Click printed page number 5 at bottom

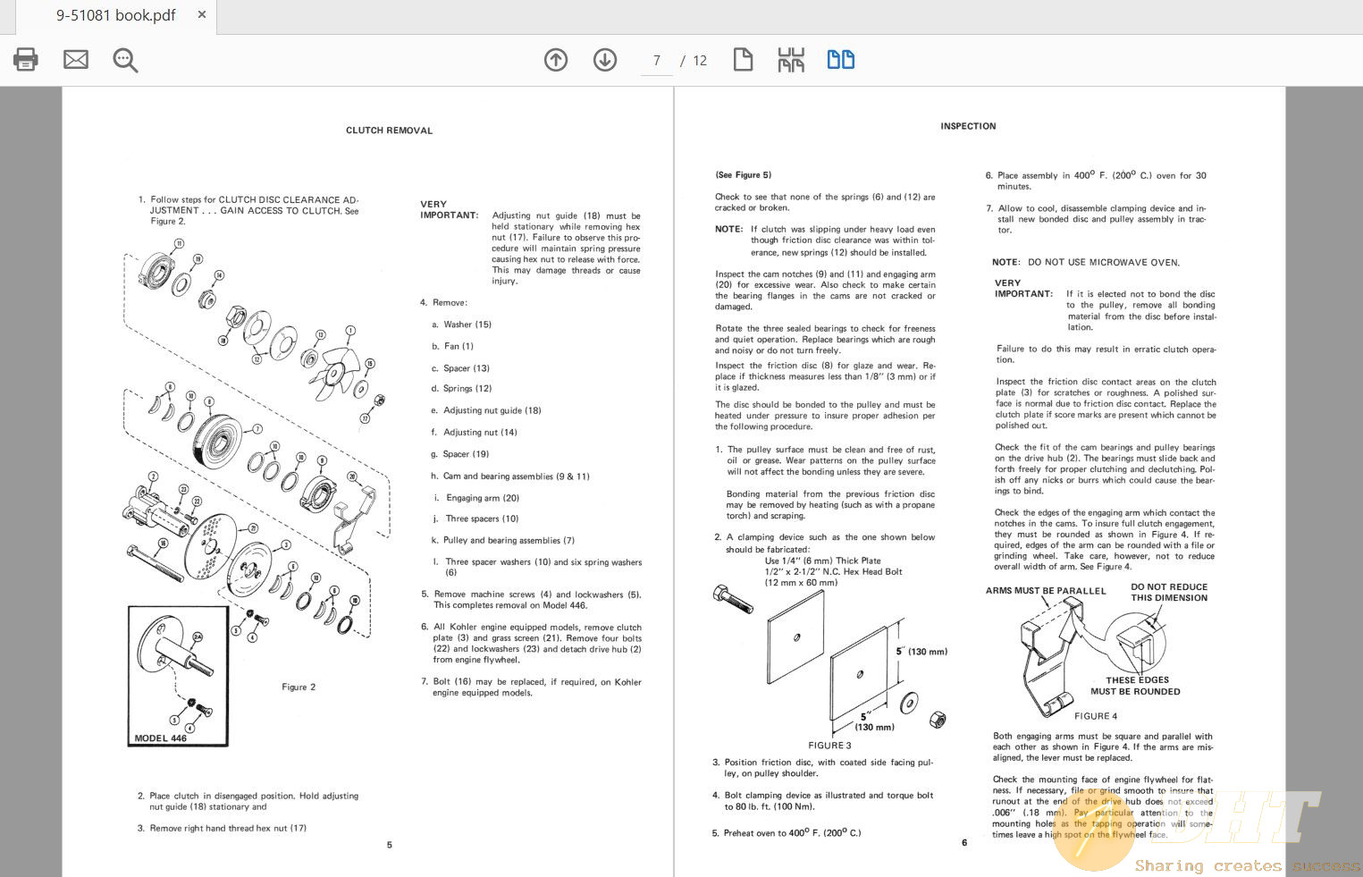390,845
